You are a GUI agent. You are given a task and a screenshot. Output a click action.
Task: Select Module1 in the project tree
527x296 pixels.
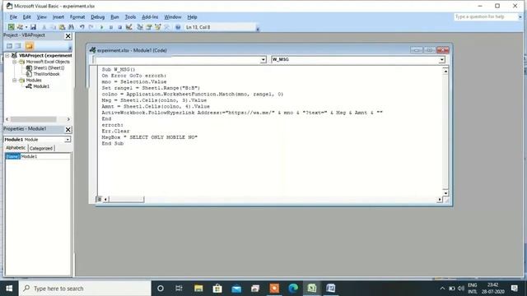click(41, 86)
